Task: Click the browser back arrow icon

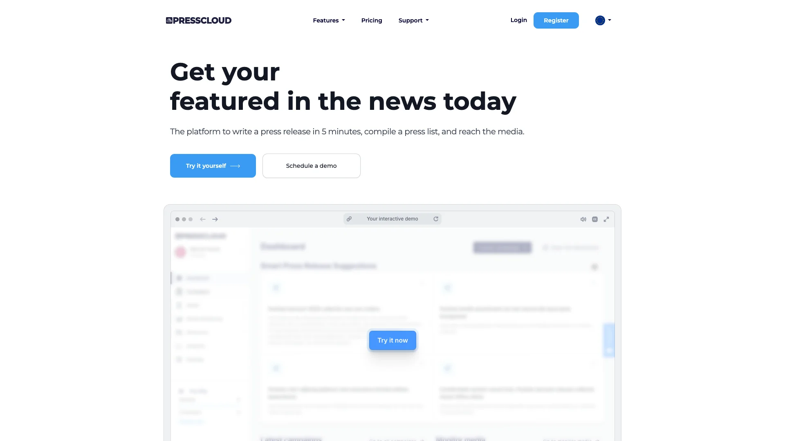Action: (x=203, y=218)
